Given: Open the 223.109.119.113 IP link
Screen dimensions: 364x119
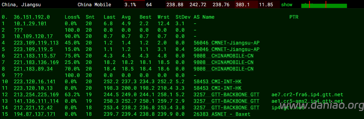Looking at the screenshot, I should coord(36,43).
